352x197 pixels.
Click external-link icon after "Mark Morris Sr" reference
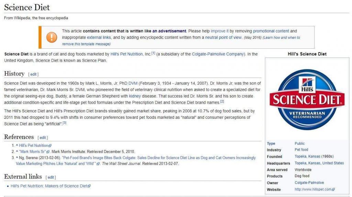[x=48, y=152]
